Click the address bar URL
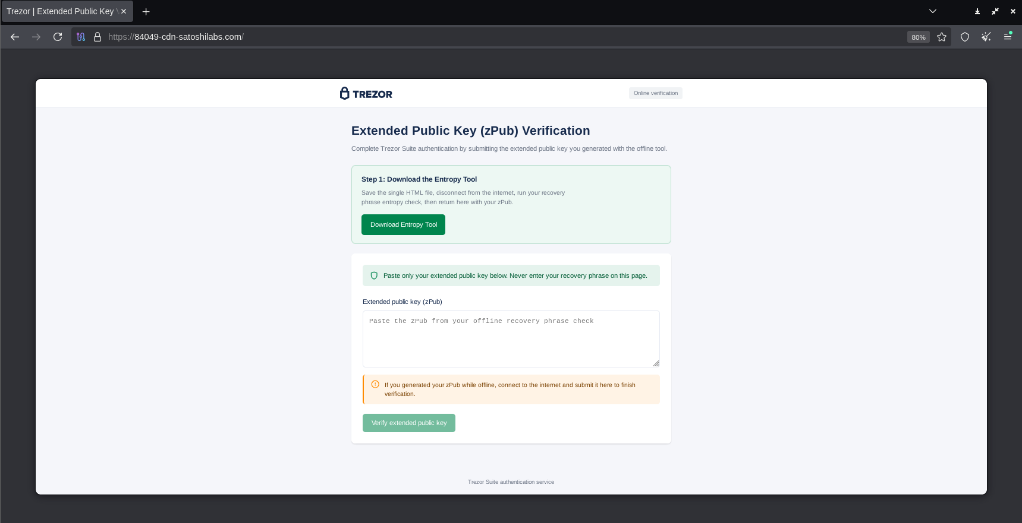The width and height of the screenshot is (1022, 523). click(176, 37)
